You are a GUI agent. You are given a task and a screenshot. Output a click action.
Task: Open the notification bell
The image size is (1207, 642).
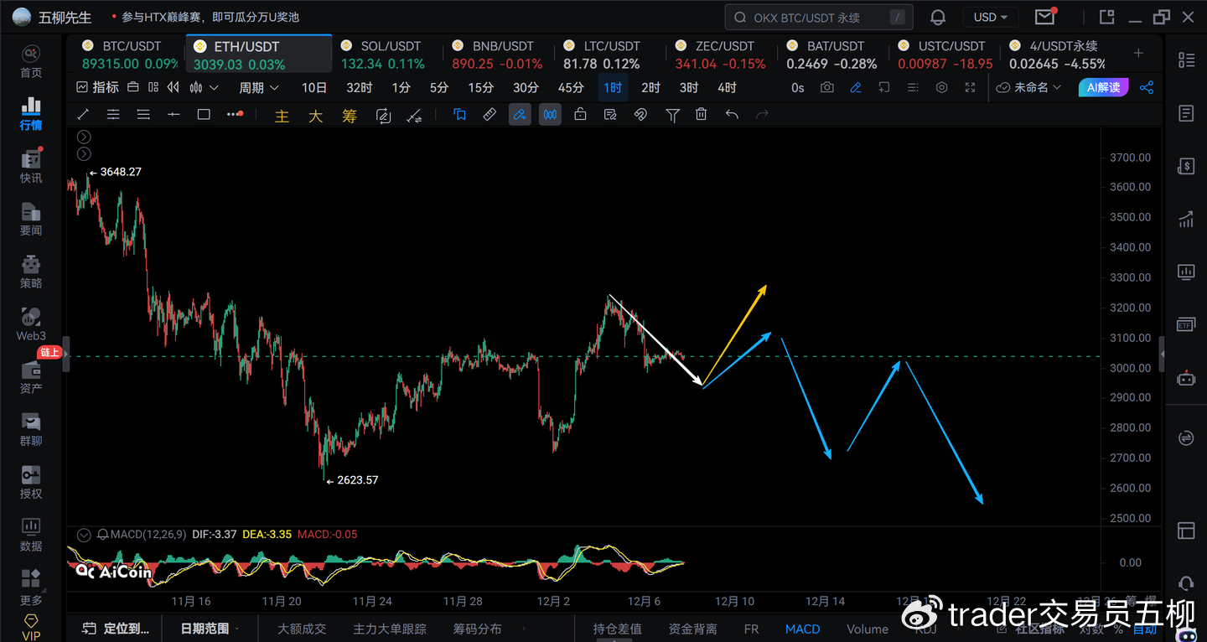tap(938, 17)
